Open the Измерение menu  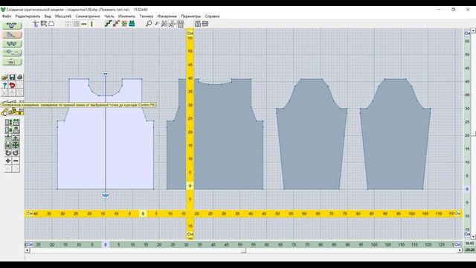click(167, 16)
